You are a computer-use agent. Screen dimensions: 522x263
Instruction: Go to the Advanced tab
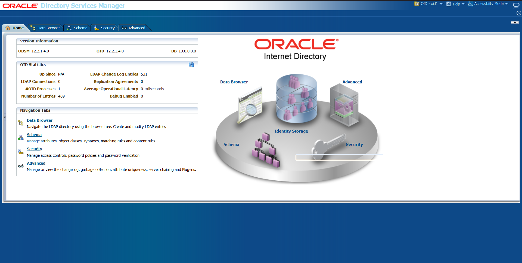(133, 28)
